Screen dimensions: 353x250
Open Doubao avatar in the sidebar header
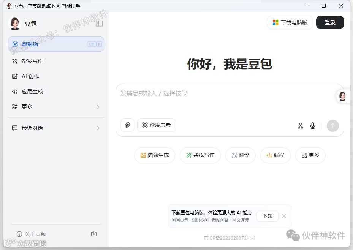(x=15, y=24)
